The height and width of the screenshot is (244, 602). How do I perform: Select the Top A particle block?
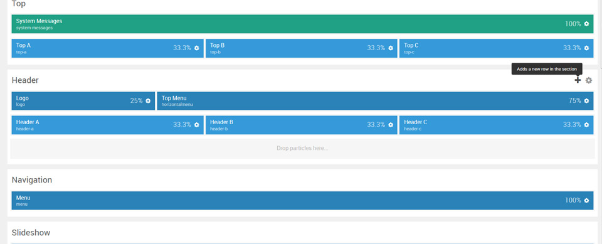pos(107,48)
